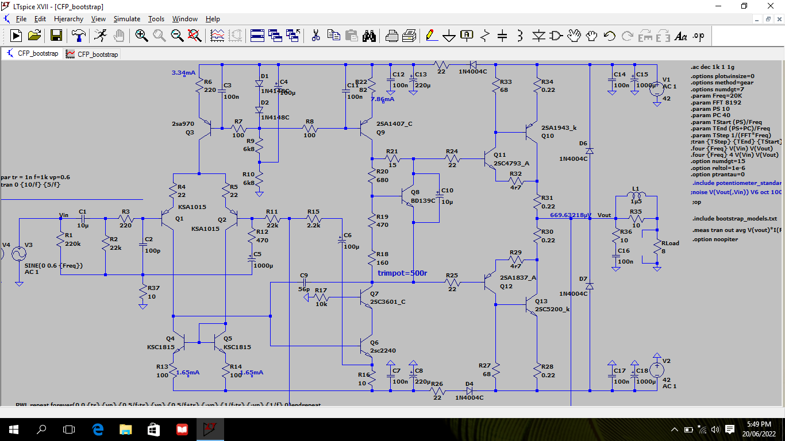Create a new schematic from toolbar
The height and width of the screenshot is (441, 785).
[x=16, y=36]
